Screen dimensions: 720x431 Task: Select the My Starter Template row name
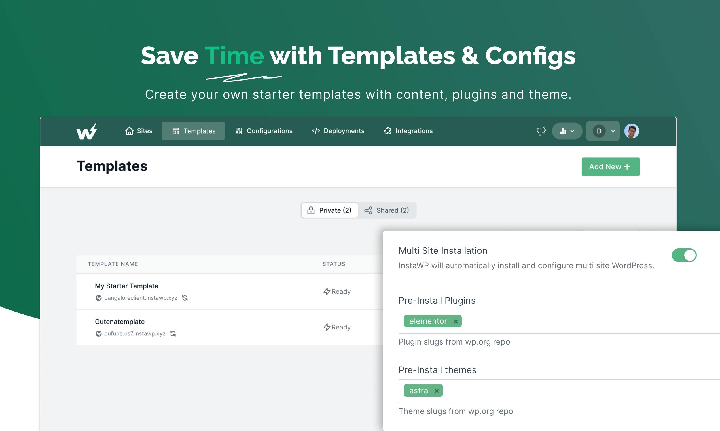coord(127,286)
